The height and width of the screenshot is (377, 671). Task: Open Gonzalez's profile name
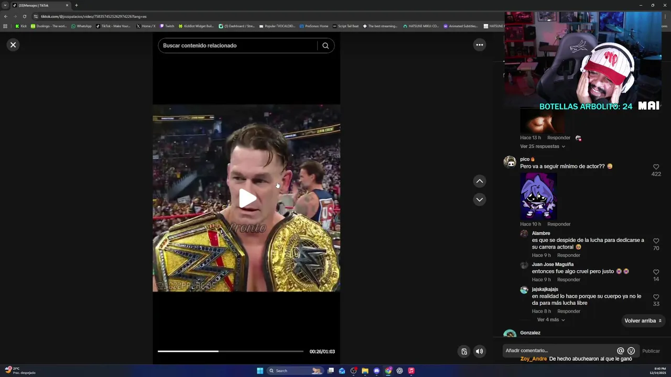(530, 333)
